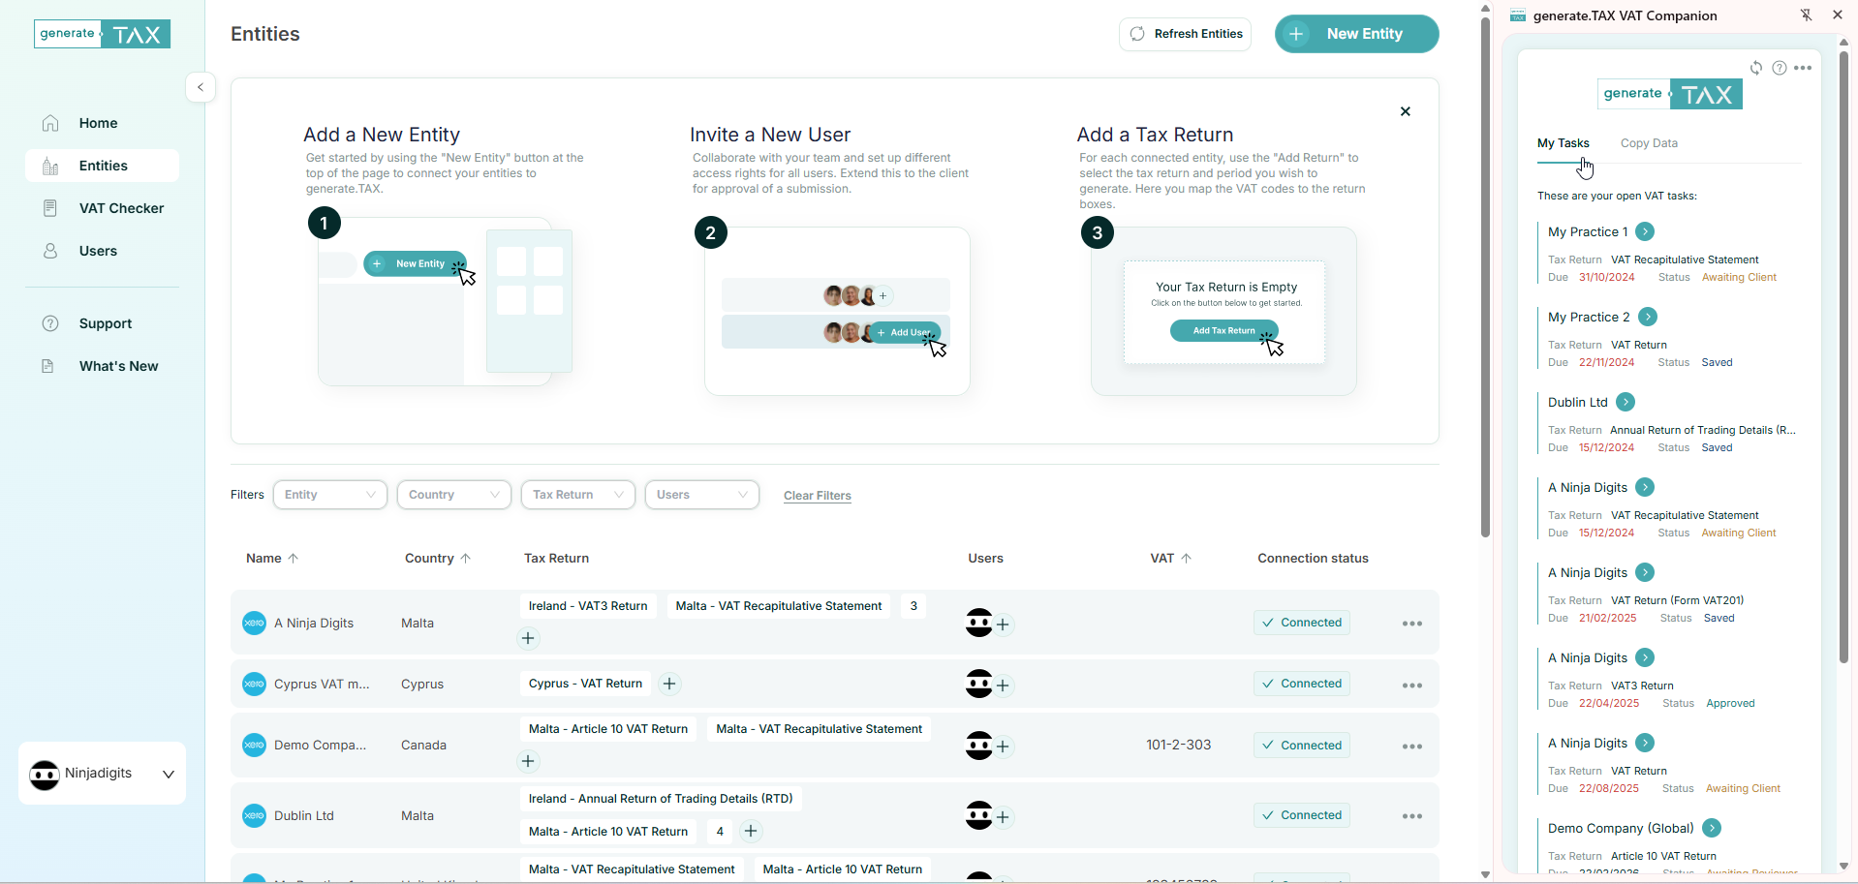Screen dimensions: 1858x884
Task: Add a user to A Ninja Digits entity
Action: click(x=1004, y=625)
